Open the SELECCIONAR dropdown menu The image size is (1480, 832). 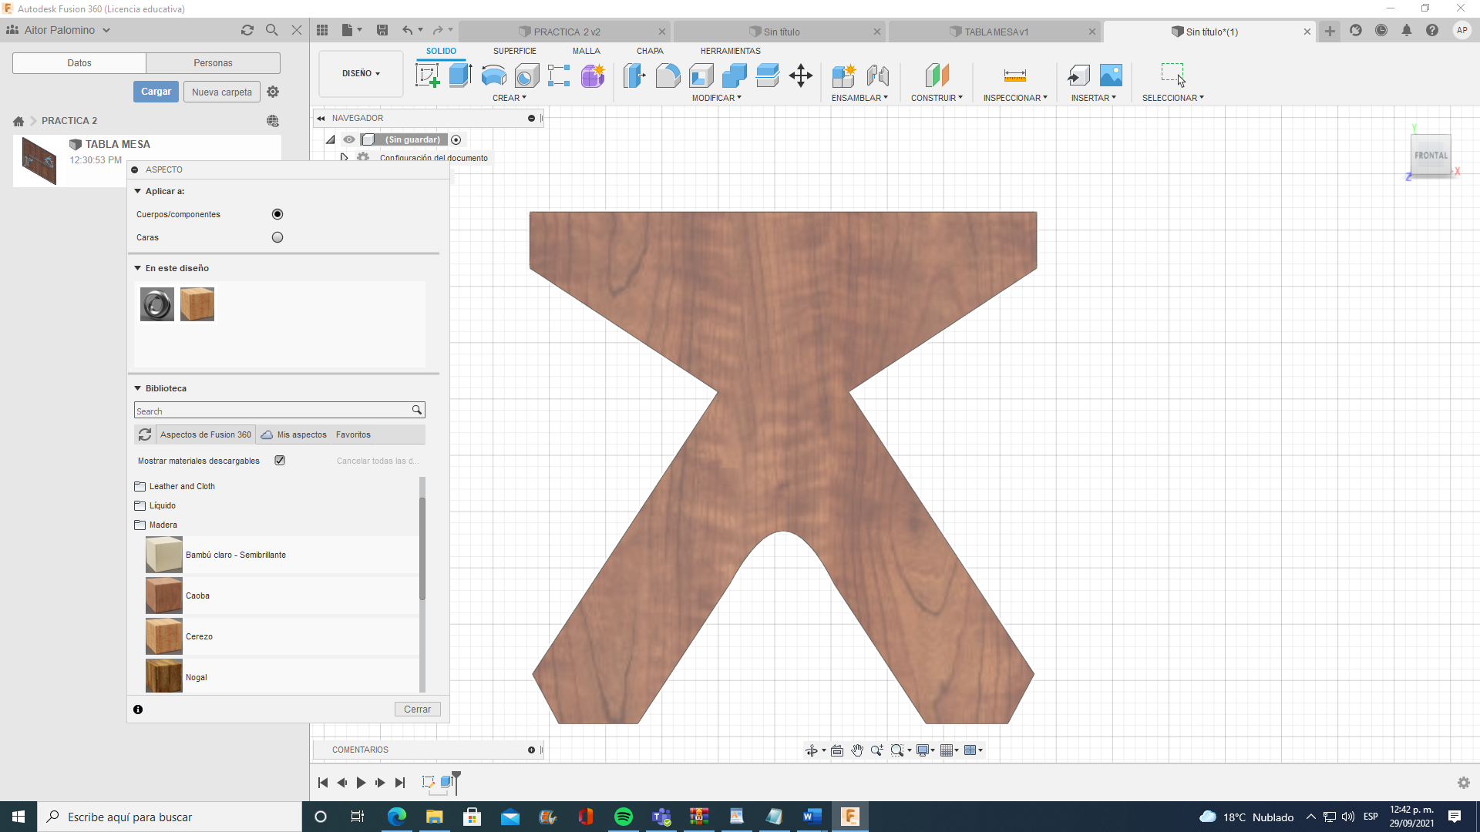[x=1173, y=98]
